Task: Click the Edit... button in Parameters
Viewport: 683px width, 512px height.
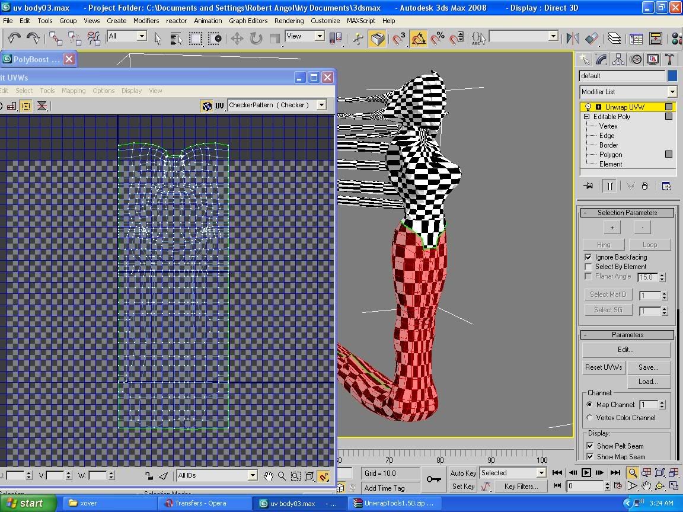Action: [x=625, y=350]
